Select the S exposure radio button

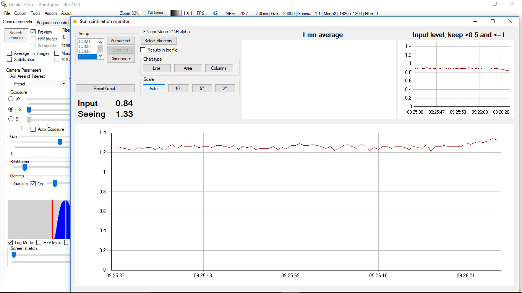click(x=11, y=119)
